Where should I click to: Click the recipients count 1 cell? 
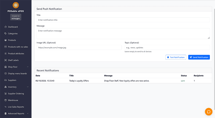pyautogui.click(x=194, y=81)
